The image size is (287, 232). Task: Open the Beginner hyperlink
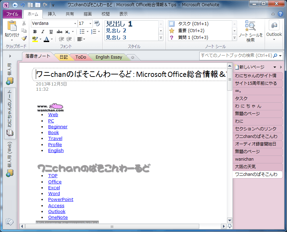click(x=58, y=127)
